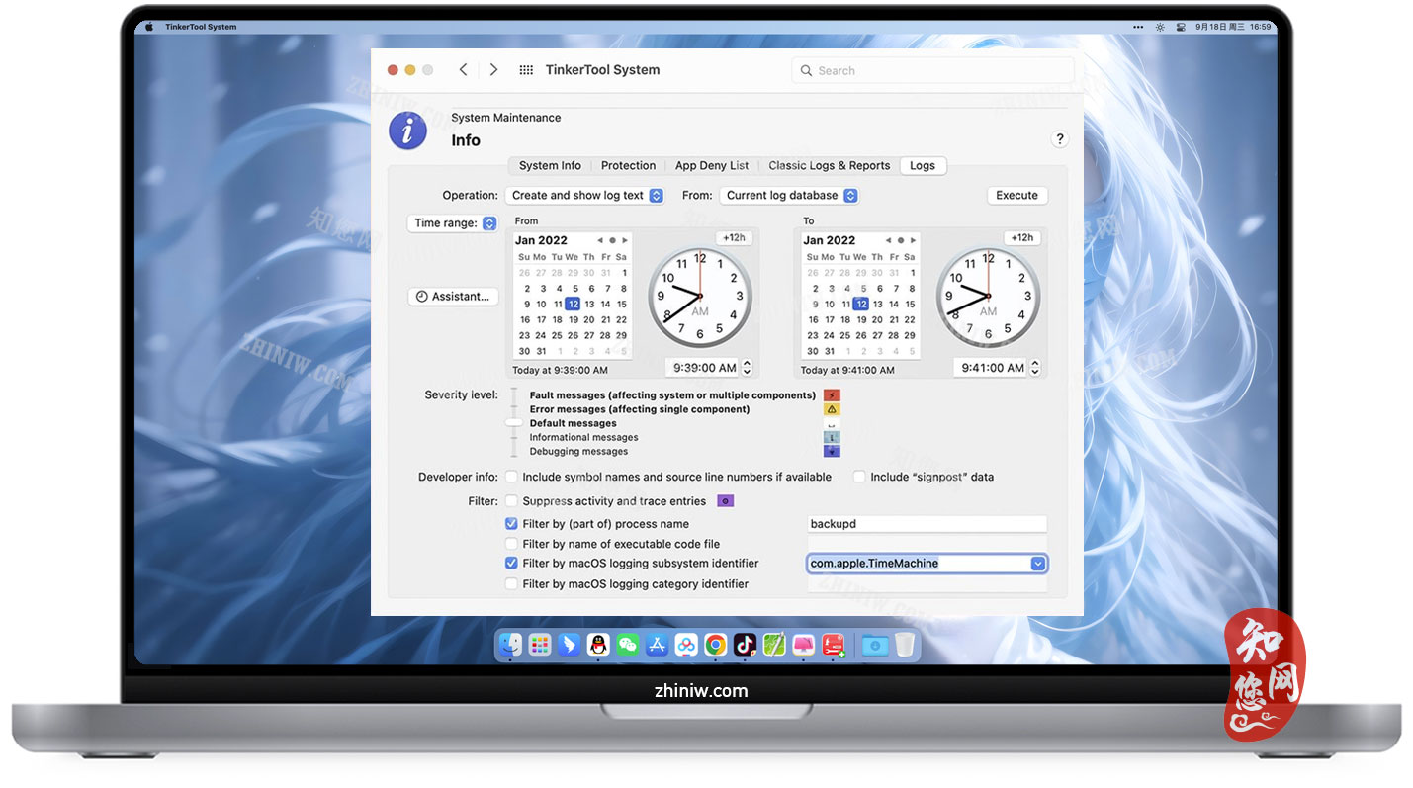This screenshot has width=1413, height=788.
Task: Click the To time field 9:41:00 AM
Action: pos(991,368)
